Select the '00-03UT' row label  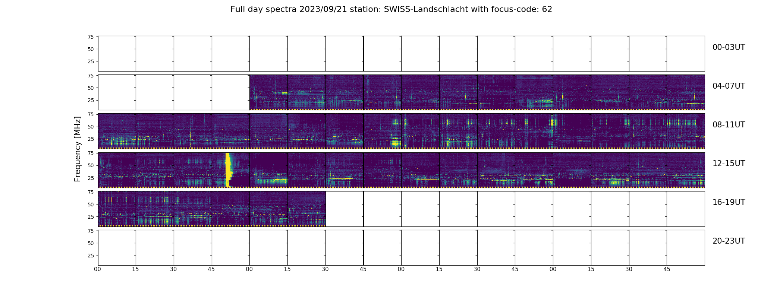coord(729,47)
